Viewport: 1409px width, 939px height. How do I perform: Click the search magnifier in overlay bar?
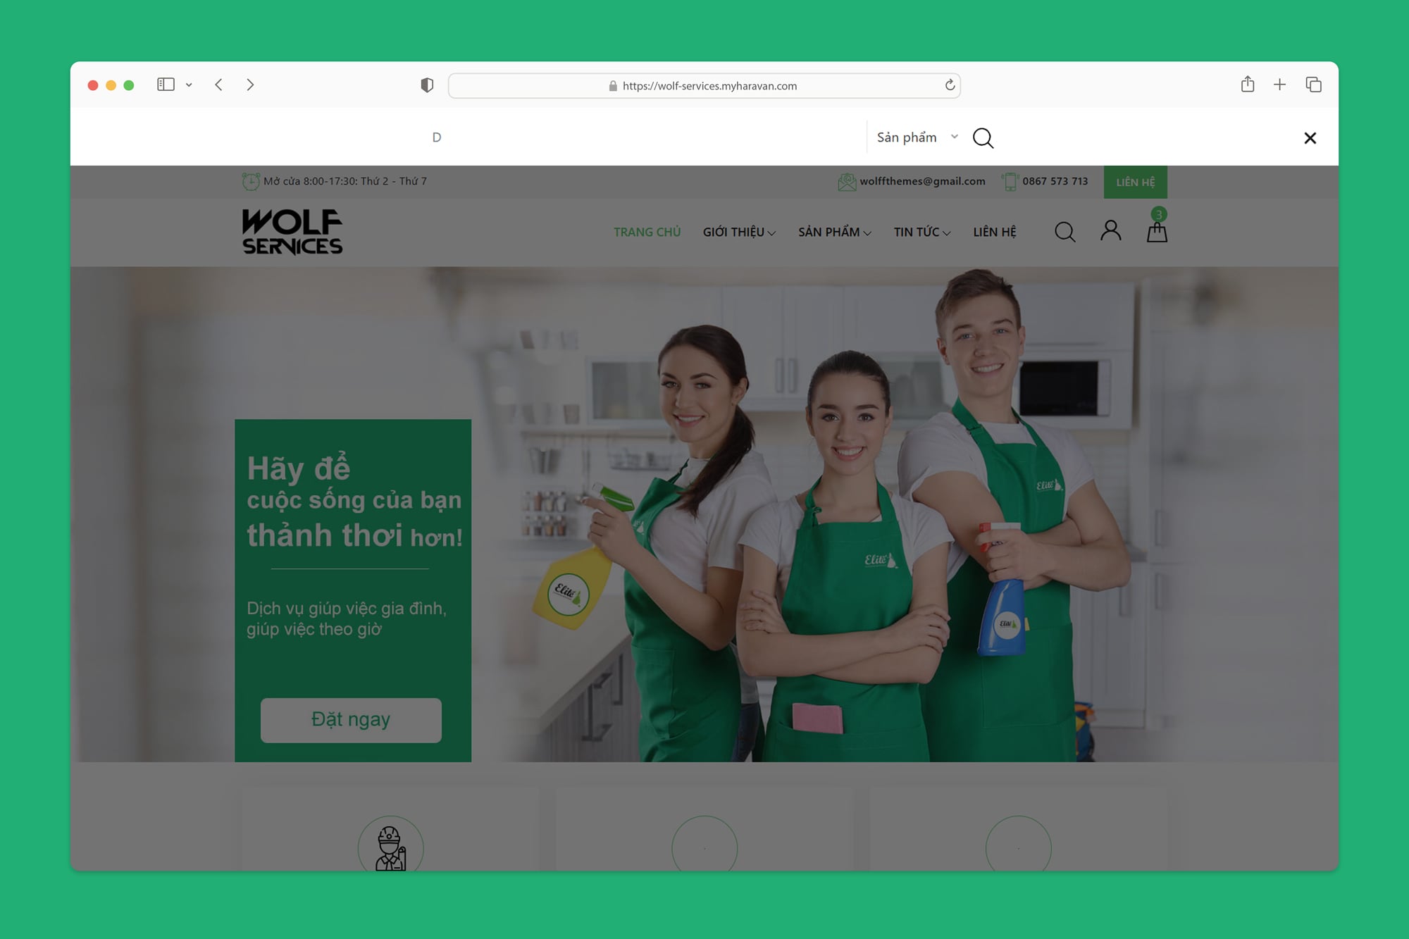pos(983,138)
